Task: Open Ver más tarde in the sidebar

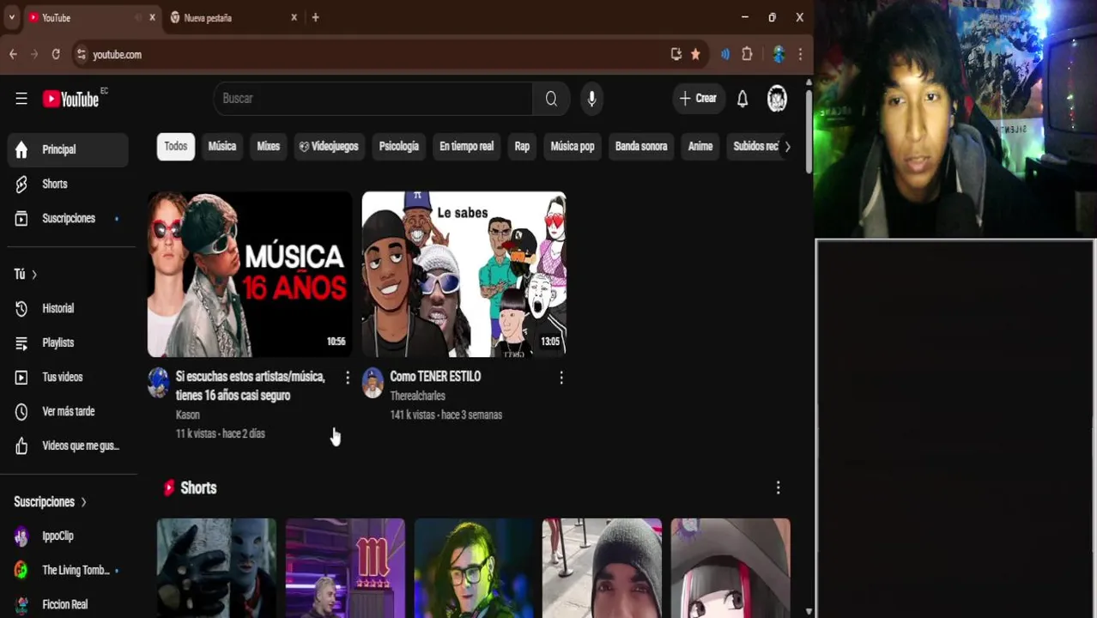Action: (68, 411)
